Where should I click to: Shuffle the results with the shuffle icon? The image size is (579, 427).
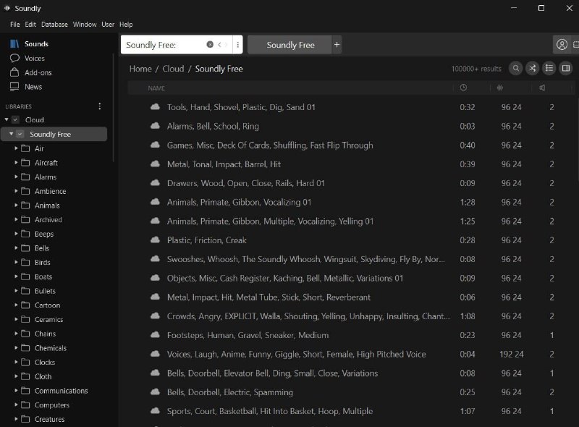(533, 68)
